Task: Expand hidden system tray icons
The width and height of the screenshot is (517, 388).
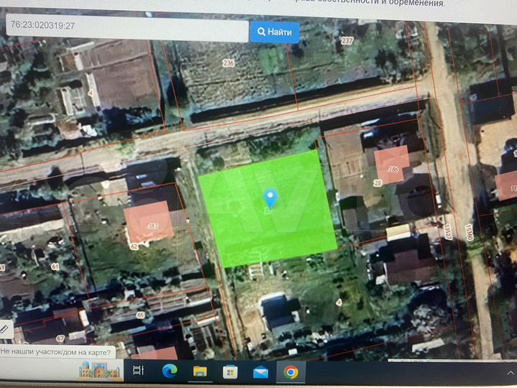Action: [510, 373]
